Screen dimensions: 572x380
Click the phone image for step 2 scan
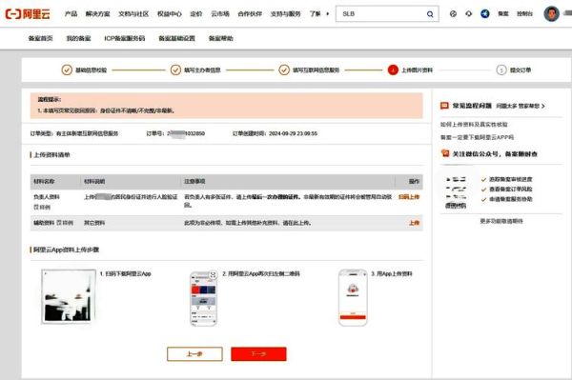coord(204,298)
